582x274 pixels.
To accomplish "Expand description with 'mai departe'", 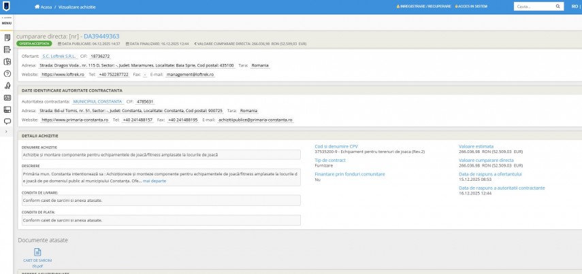I will (154, 181).
